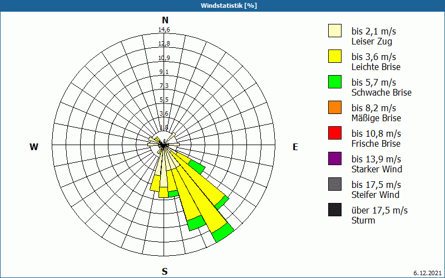Click the light yellow 'bis 2,1 m/s' swatch
The width and height of the screenshot is (445, 278).
[x=335, y=31]
